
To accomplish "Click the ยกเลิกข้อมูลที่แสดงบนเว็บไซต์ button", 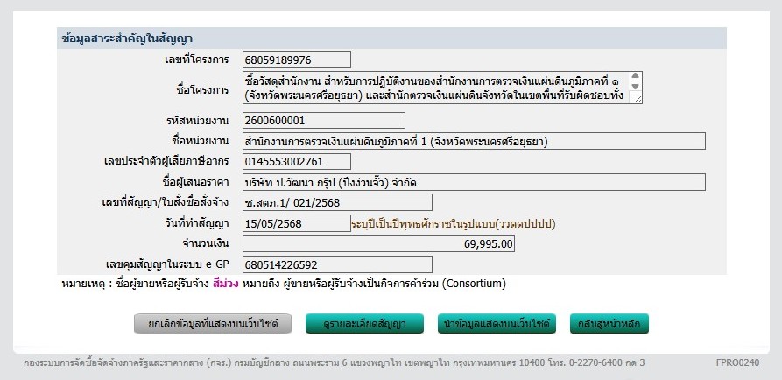I will (212, 324).
